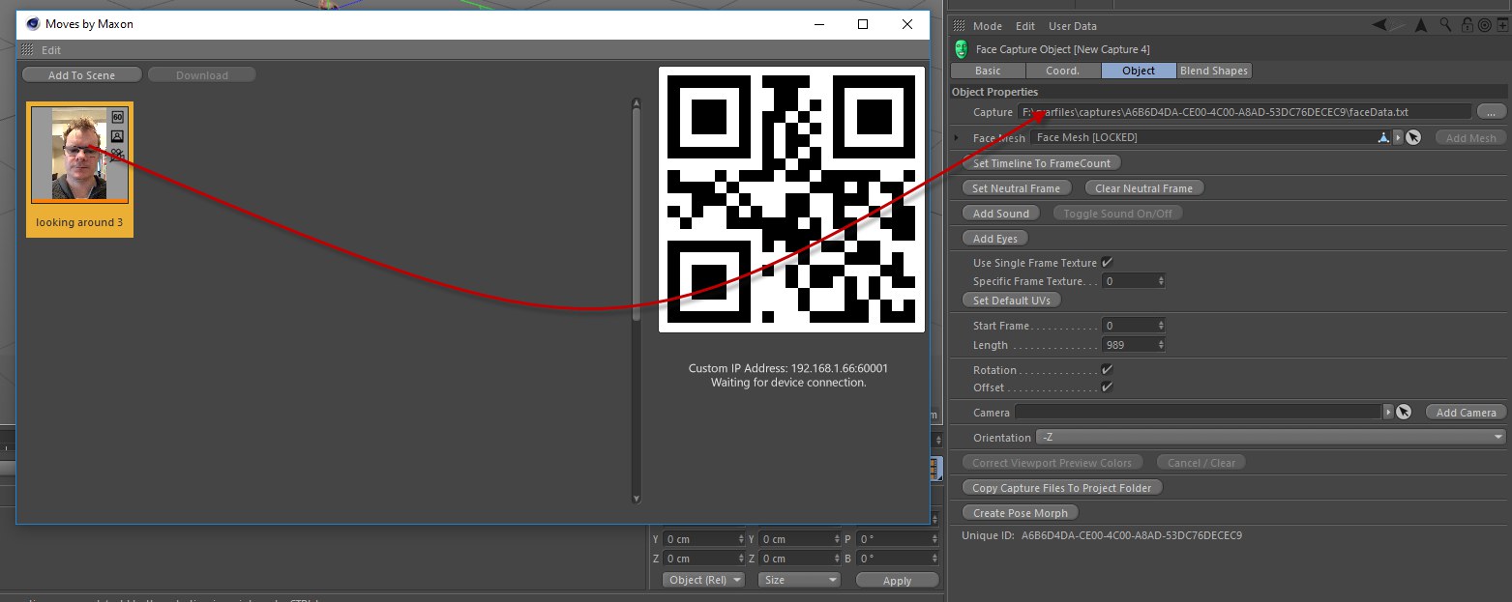The height and width of the screenshot is (602, 1512).
Task: Switch to the Coord. tab
Action: tap(1062, 71)
